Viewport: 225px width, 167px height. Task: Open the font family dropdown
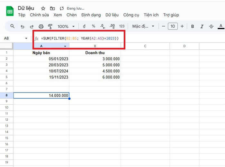[x=143, y=26]
